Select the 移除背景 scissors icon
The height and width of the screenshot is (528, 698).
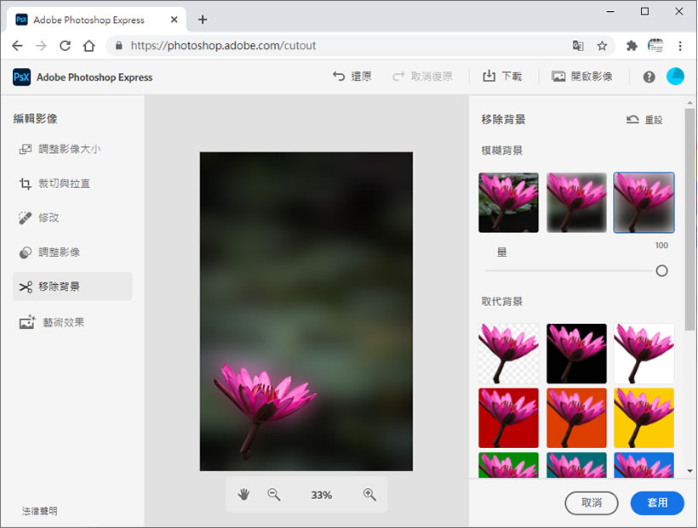tap(26, 287)
